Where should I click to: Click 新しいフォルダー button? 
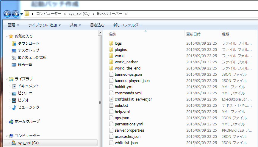[127, 25]
